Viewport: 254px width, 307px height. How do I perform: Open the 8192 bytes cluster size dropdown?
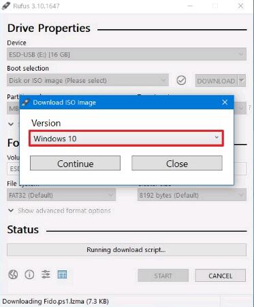pyautogui.click(x=192, y=195)
